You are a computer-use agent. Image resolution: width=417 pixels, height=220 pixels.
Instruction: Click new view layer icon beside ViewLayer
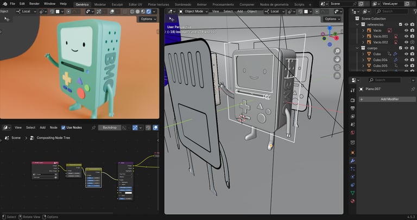407,4
